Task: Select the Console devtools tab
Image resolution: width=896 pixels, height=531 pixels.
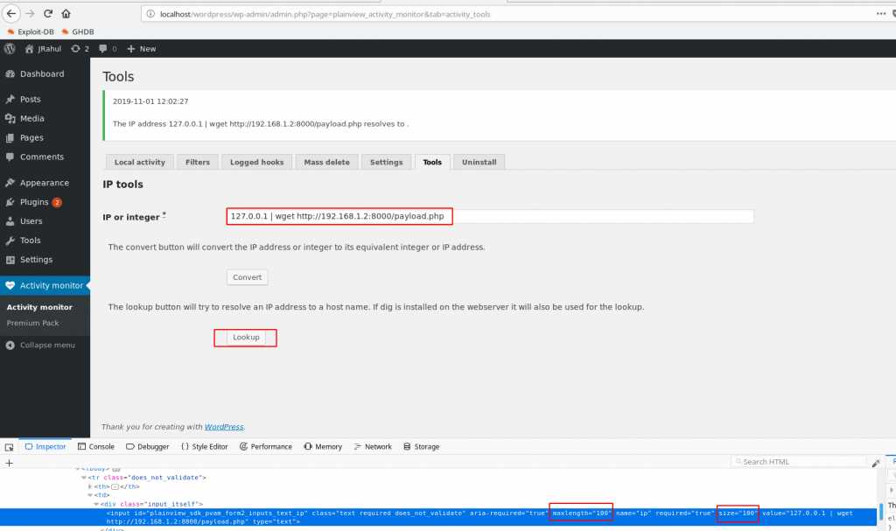Action: (x=96, y=447)
